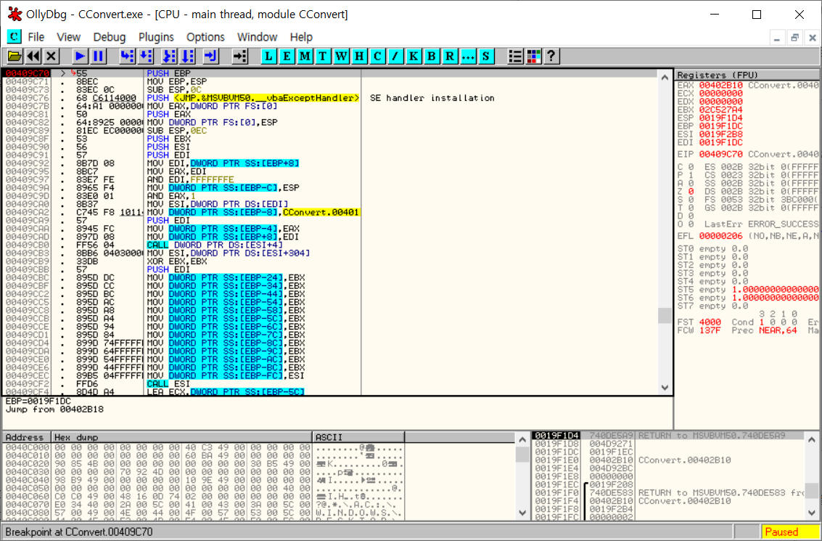
Task: Open the Debug menu
Action: (x=110, y=37)
